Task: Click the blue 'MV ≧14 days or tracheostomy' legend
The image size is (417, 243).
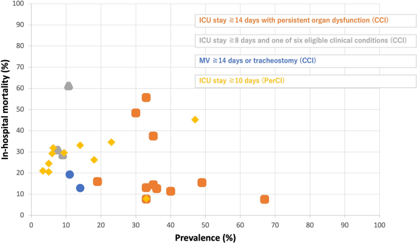Action: 258,61
